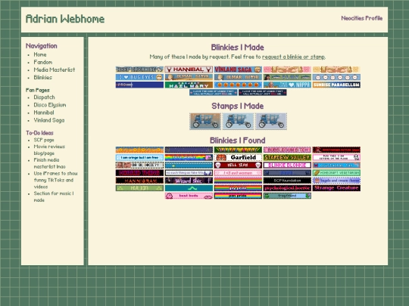Open the Neocities Profile link
Viewport: 409px width, 306px height.
click(x=362, y=18)
